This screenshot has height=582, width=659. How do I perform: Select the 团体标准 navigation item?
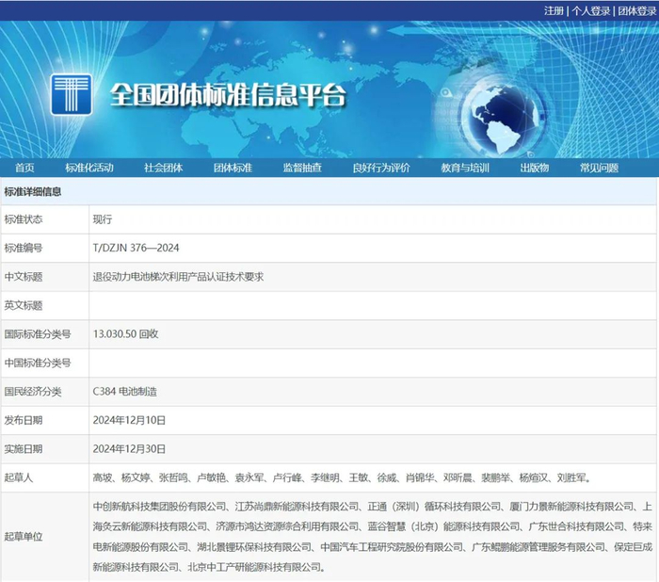[x=233, y=168]
